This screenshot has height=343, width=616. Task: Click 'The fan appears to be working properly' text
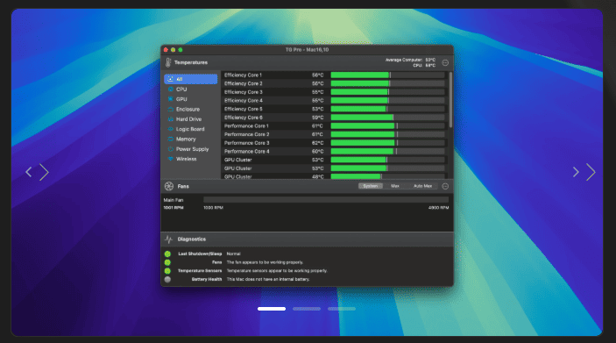(x=265, y=262)
